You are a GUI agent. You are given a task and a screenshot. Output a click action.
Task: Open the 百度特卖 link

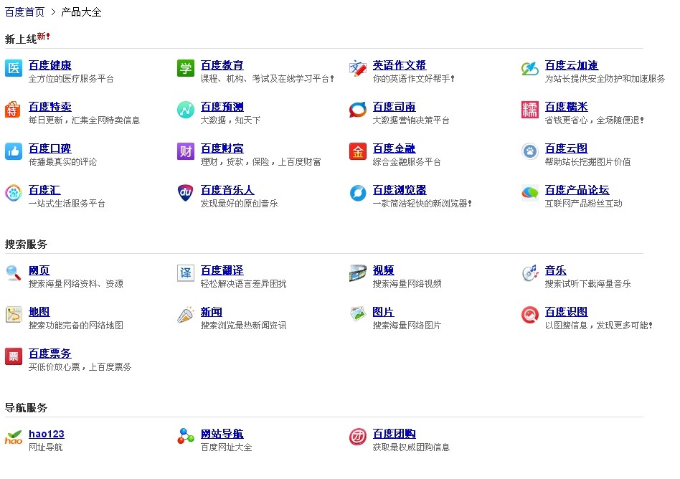pyautogui.click(x=50, y=107)
